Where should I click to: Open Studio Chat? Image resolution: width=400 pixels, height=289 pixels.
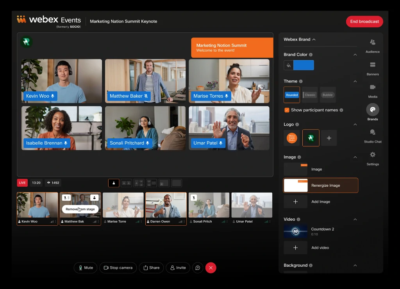pos(372,136)
